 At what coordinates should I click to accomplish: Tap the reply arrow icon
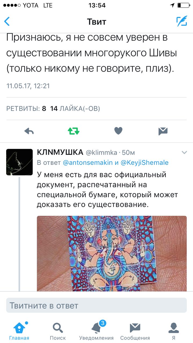(x=29, y=131)
